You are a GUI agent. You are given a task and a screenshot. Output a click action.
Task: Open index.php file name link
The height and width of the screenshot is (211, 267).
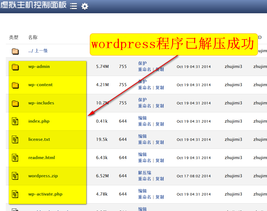39,121
